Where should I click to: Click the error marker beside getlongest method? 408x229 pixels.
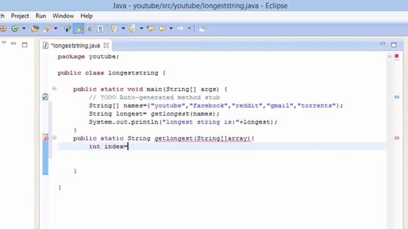45,138
